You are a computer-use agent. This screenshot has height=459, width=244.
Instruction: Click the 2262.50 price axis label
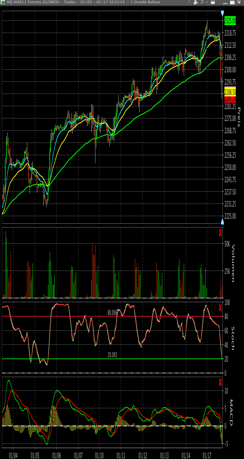[230, 143]
